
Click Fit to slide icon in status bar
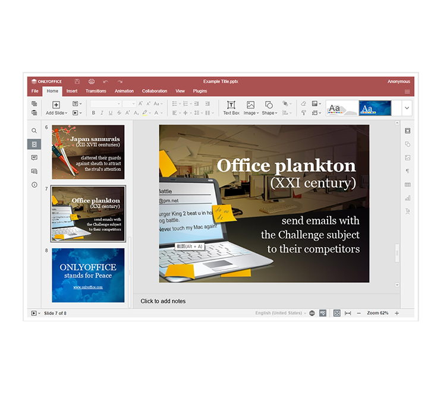coord(336,313)
